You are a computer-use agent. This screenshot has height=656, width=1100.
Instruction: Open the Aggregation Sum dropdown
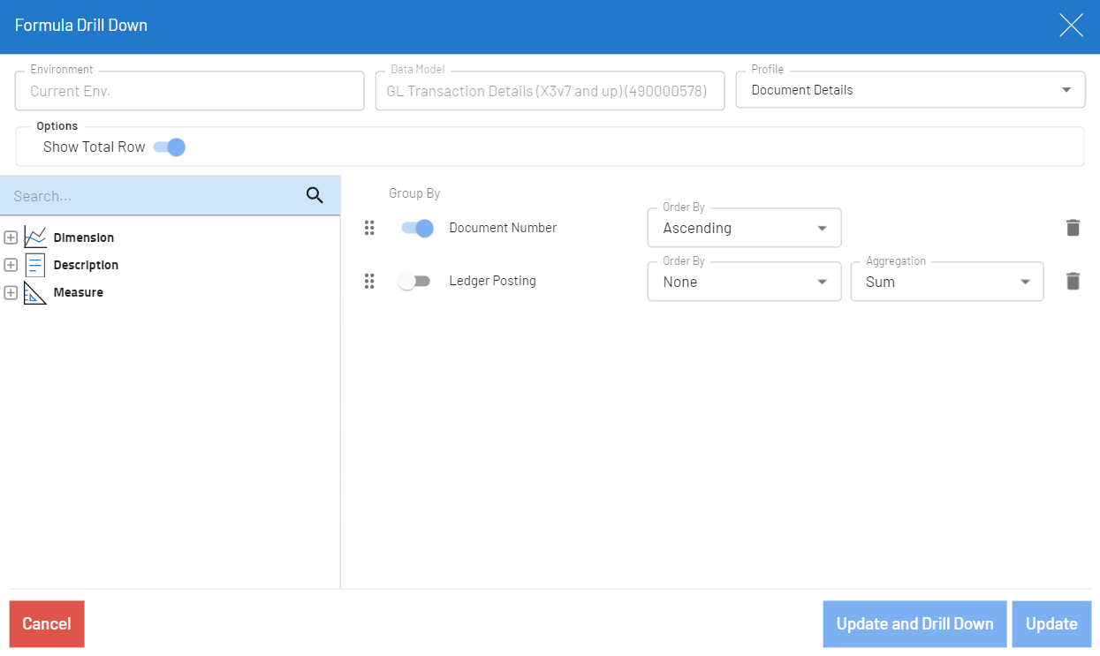point(946,283)
